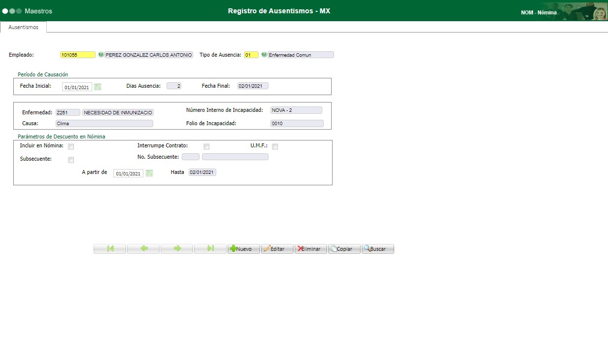Click the Hasta date field

pos(203,172)
